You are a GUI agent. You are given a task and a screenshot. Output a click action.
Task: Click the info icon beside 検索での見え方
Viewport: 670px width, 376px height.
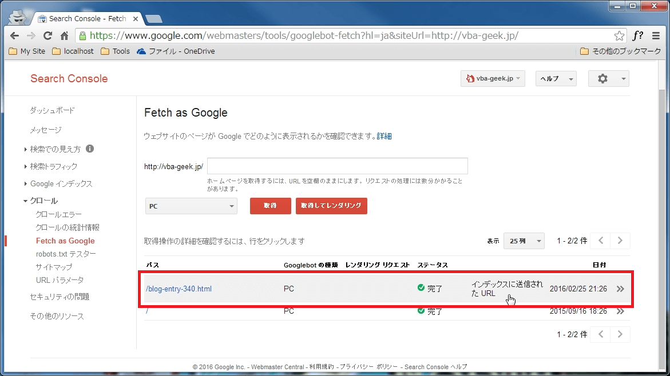(x=89, y=149)
